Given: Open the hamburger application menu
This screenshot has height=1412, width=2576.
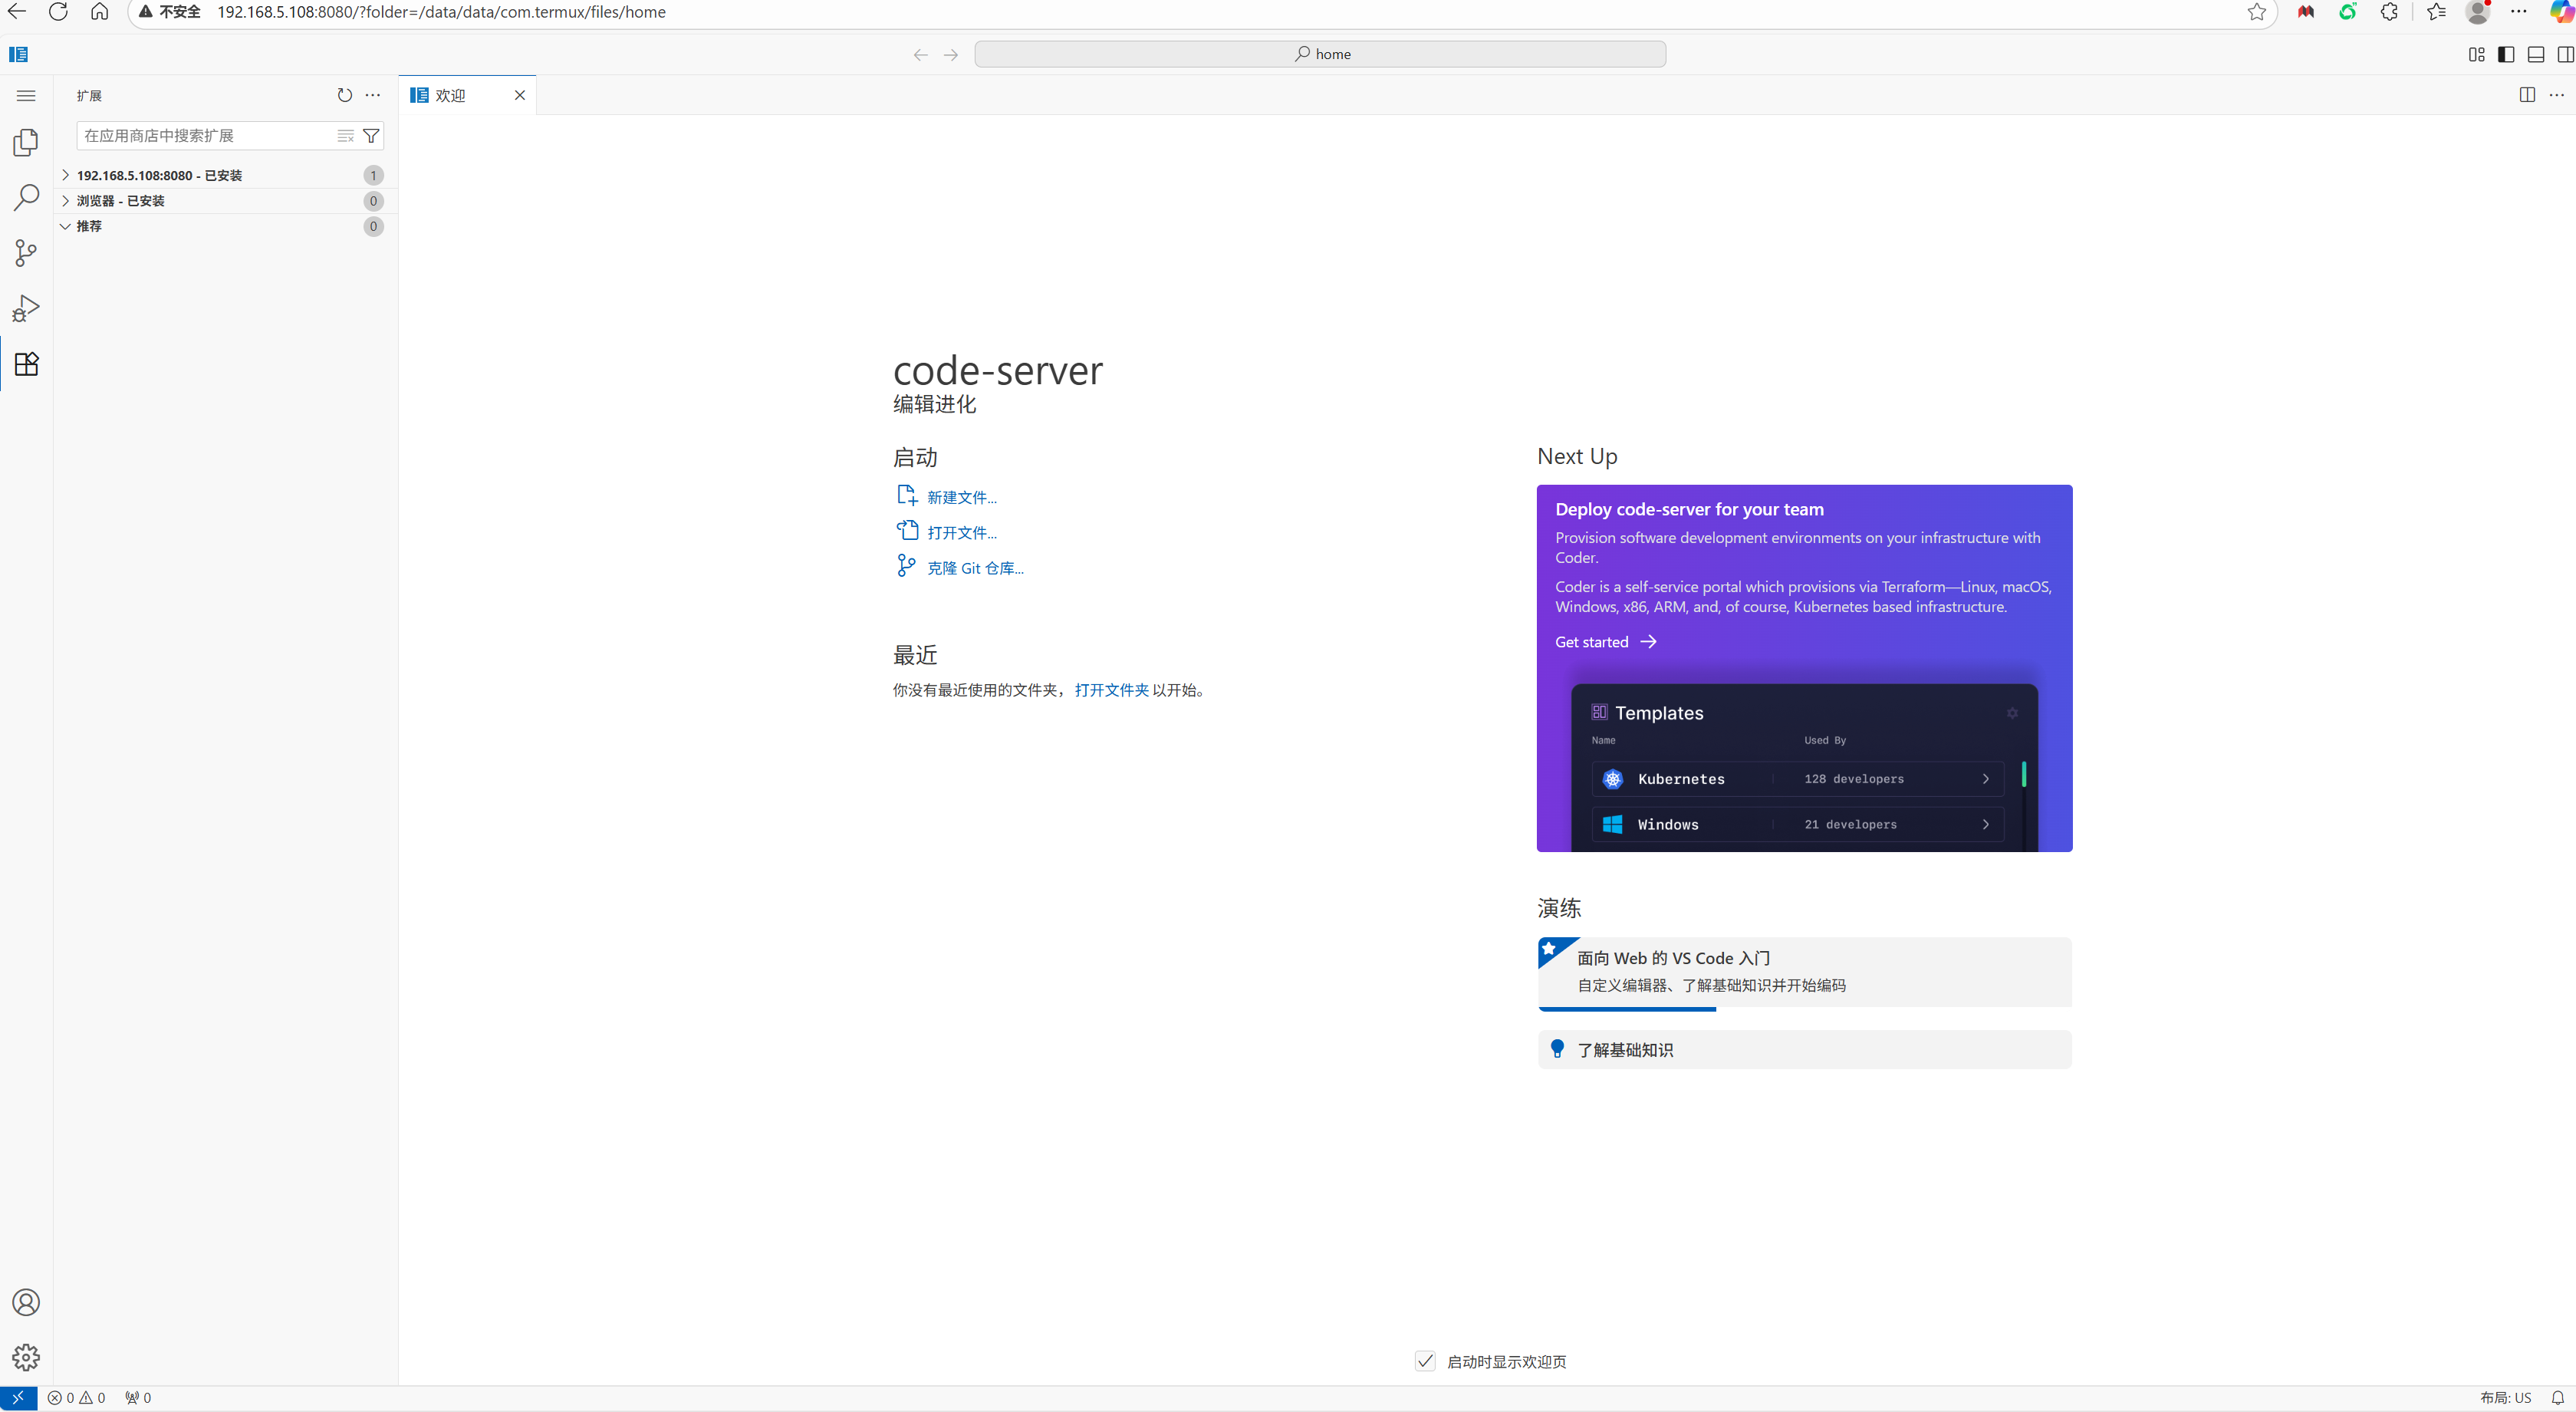Looking at the screenshot, I should pos(26,96).
